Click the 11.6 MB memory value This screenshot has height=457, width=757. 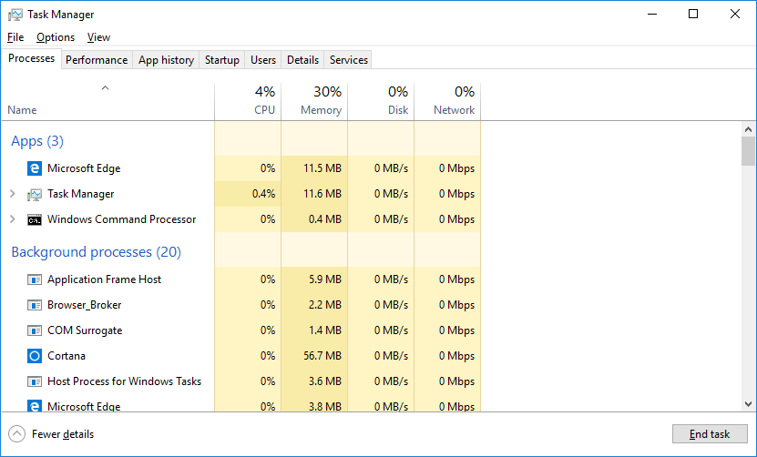pos(322,194)
